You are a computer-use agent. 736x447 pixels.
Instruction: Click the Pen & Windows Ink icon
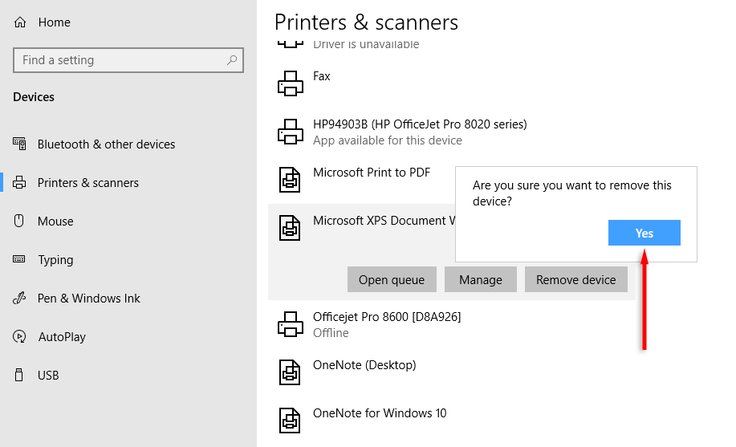[x=20, y=299]
